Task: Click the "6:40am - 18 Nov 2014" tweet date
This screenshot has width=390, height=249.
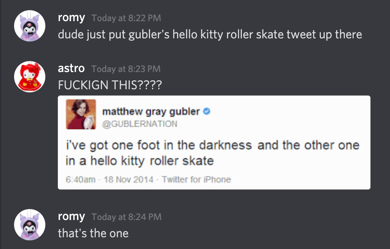Action: coord(109,180)
